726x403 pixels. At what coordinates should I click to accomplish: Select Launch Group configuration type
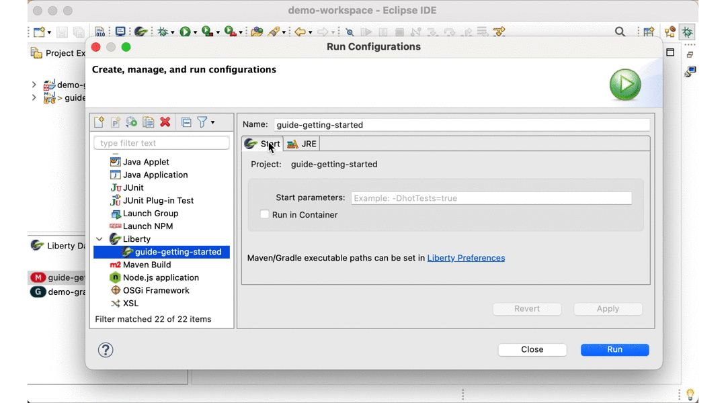tap(151, 214)
